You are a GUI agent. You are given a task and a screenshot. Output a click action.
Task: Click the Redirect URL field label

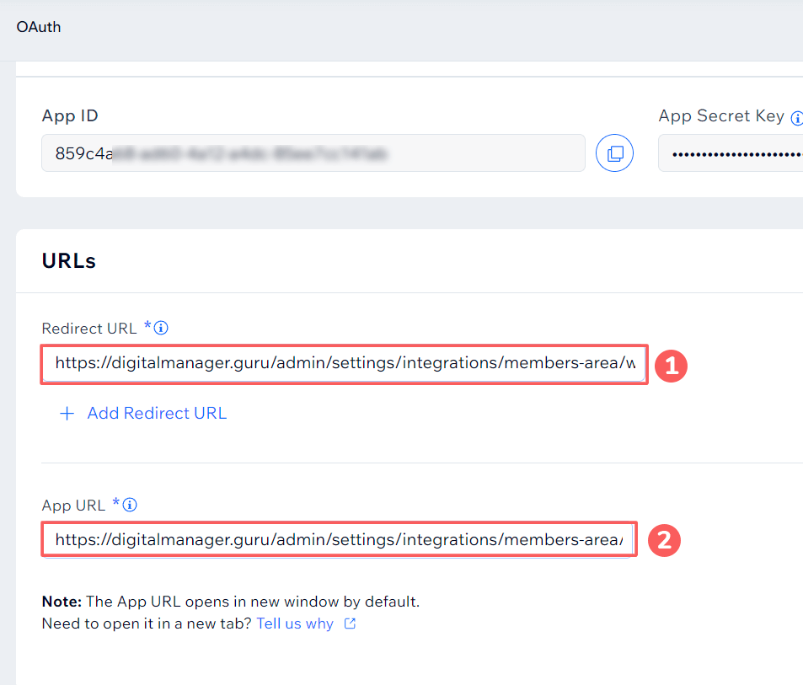point(89,329)
